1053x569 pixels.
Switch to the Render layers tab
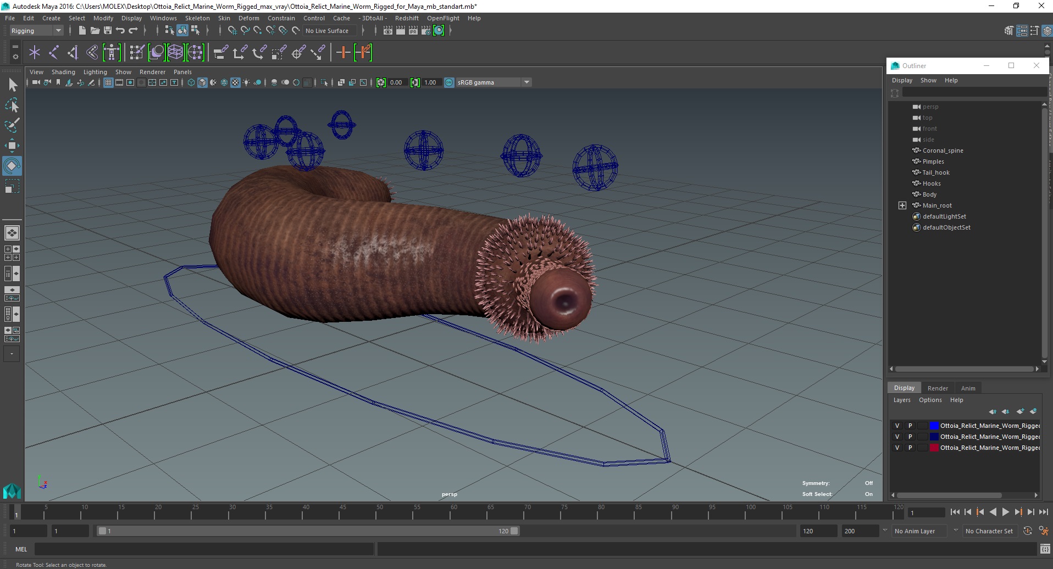point(938,388)
